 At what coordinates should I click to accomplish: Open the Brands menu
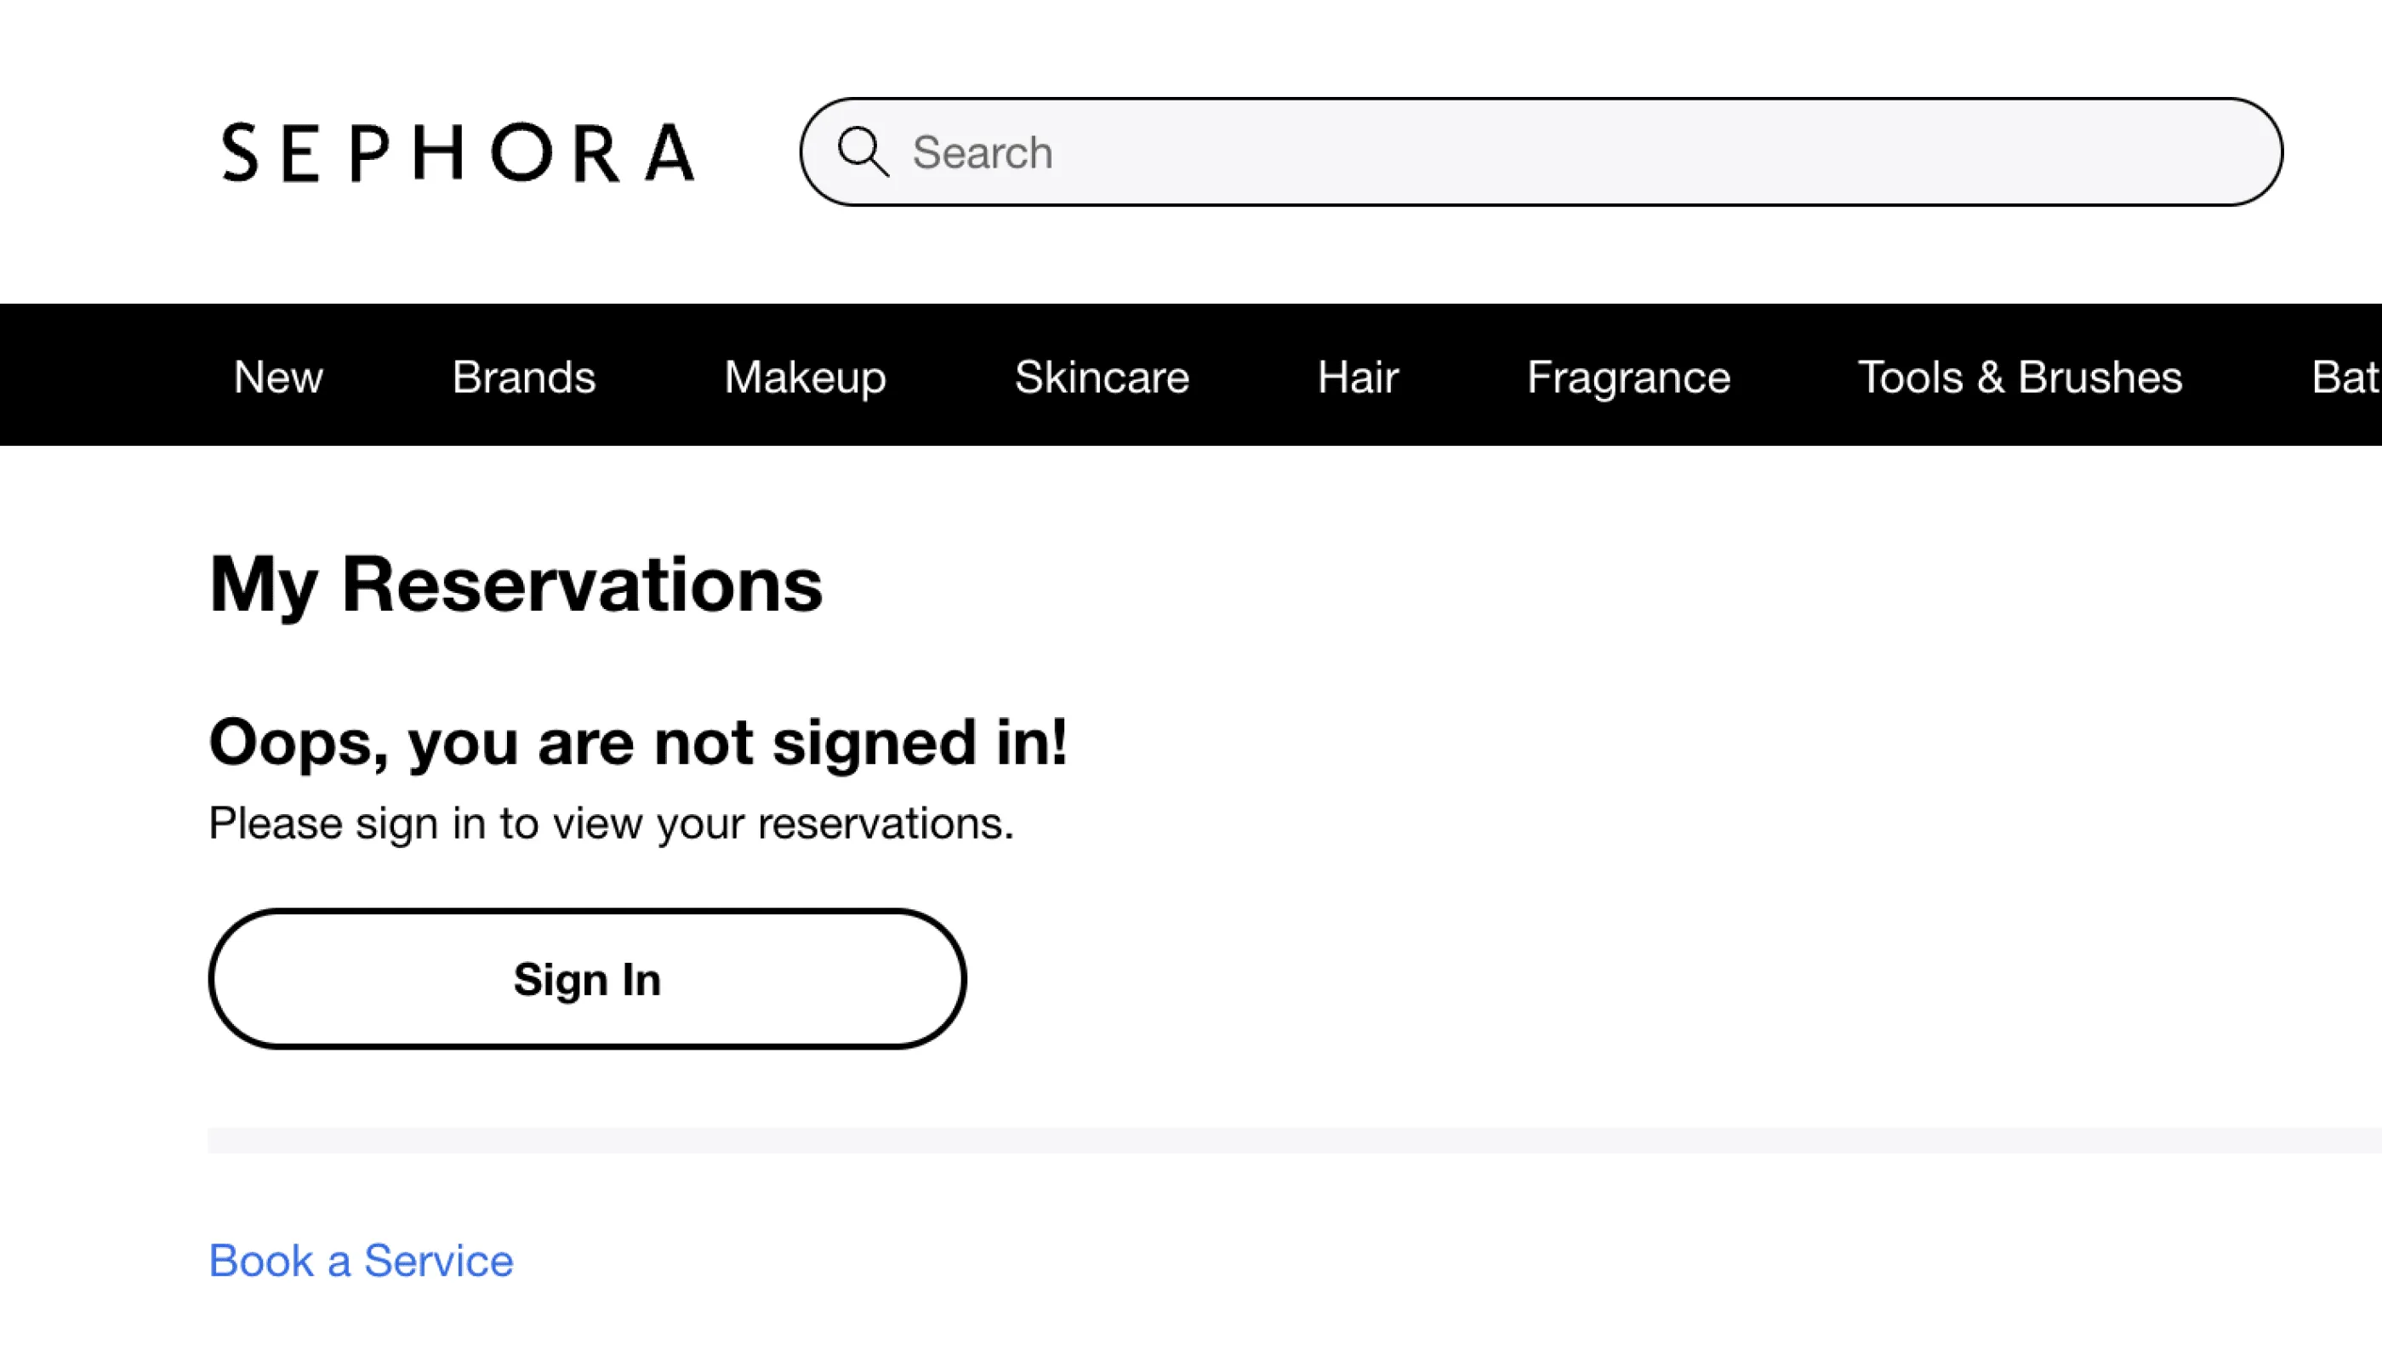523,377
